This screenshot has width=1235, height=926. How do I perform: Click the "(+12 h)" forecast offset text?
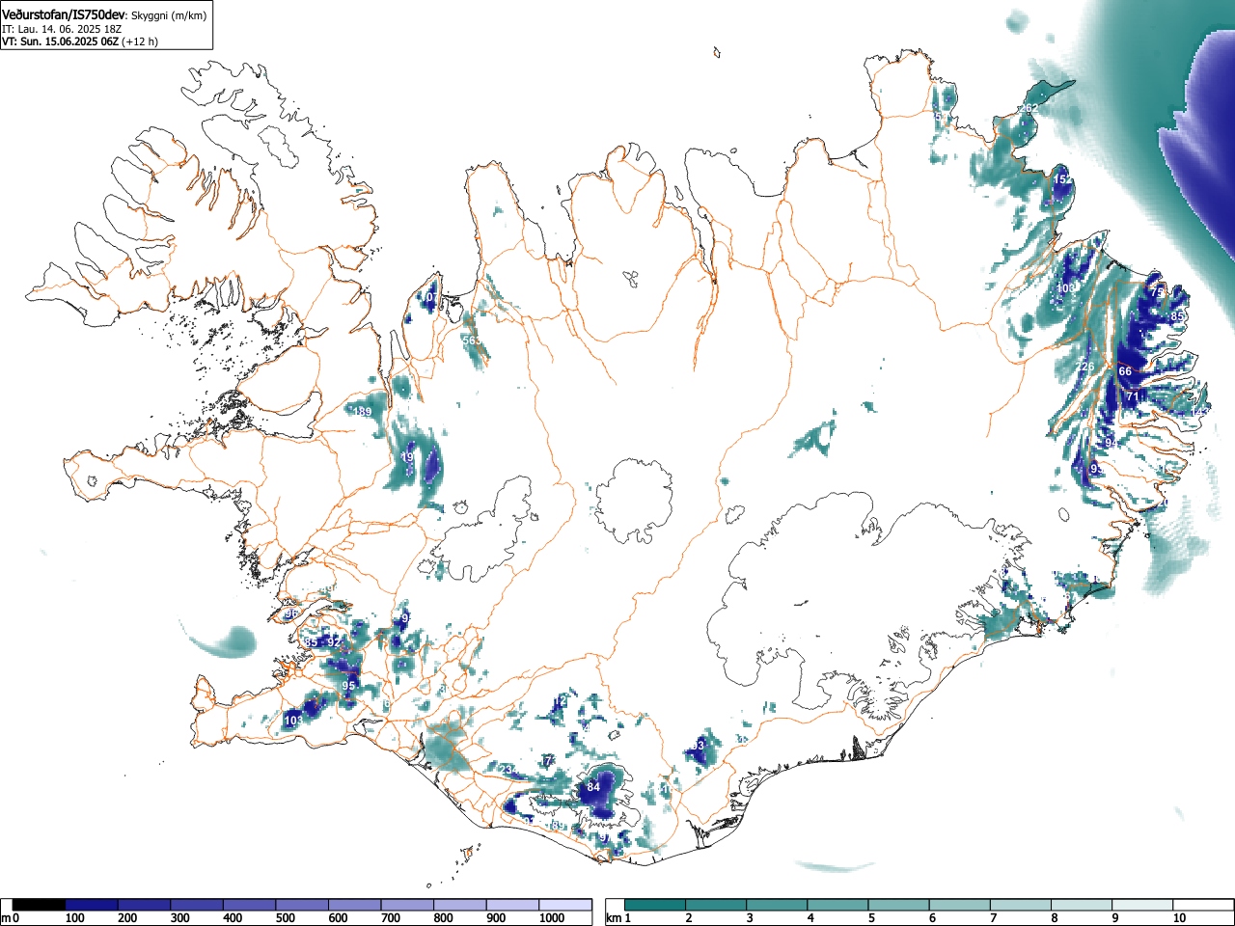(x=141, y=41)
